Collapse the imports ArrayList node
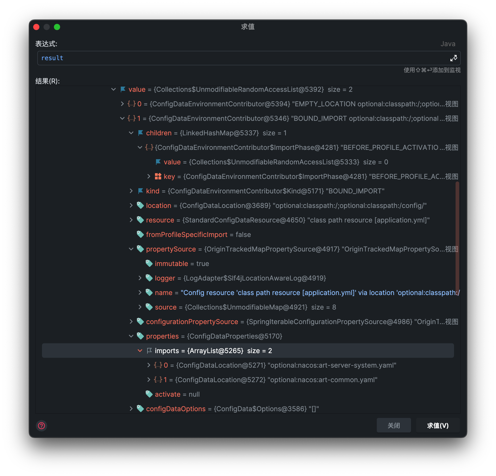The height and width of the screenshot is (476, 496). point(140,351)
